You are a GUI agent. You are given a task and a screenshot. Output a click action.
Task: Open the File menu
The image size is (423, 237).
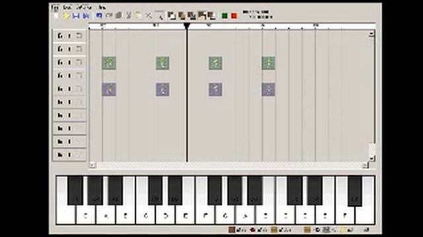coord(55,7)
